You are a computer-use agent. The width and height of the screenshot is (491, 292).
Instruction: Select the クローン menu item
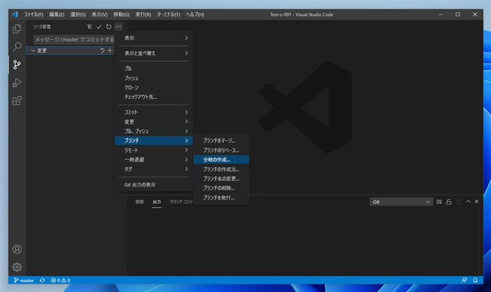tap(154, 88)
